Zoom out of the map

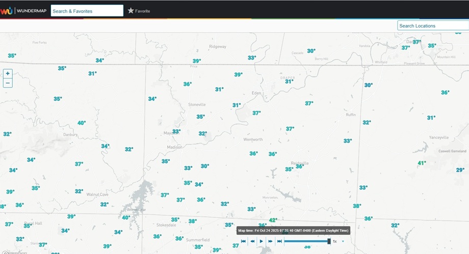click(x=8, y=83)
